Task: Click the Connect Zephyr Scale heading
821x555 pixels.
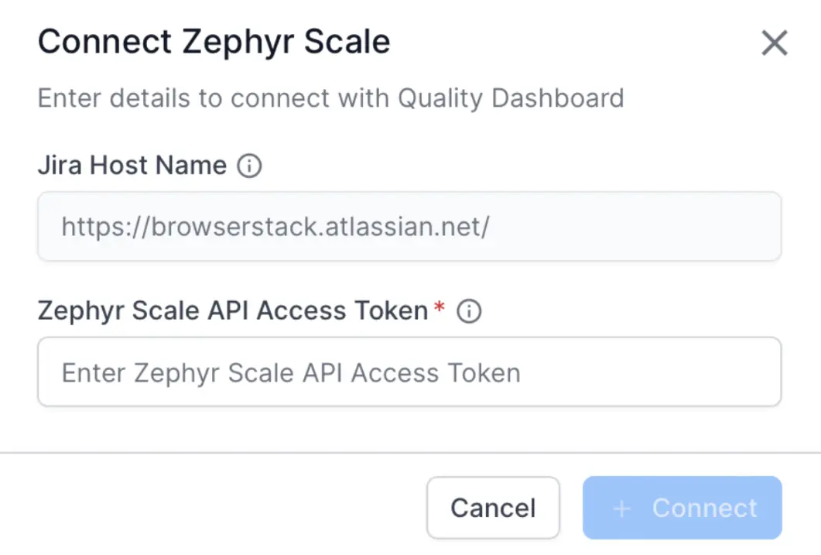Action: pyautogui.click(x=214, y=42)
